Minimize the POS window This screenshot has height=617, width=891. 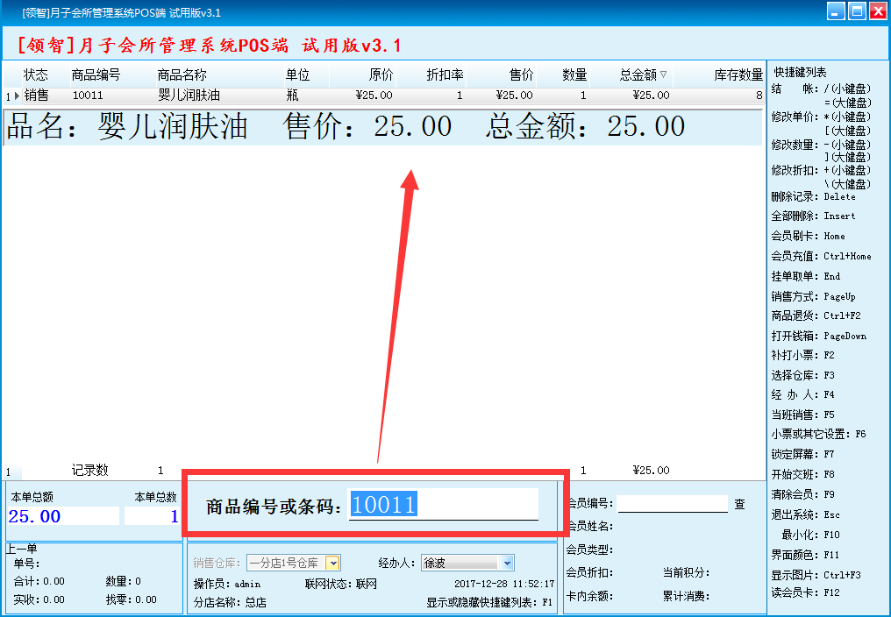[x=836, y=11]
